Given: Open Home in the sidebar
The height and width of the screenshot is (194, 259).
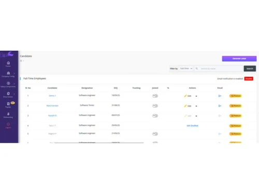Looking at the screenshot, I should [8, 64].
